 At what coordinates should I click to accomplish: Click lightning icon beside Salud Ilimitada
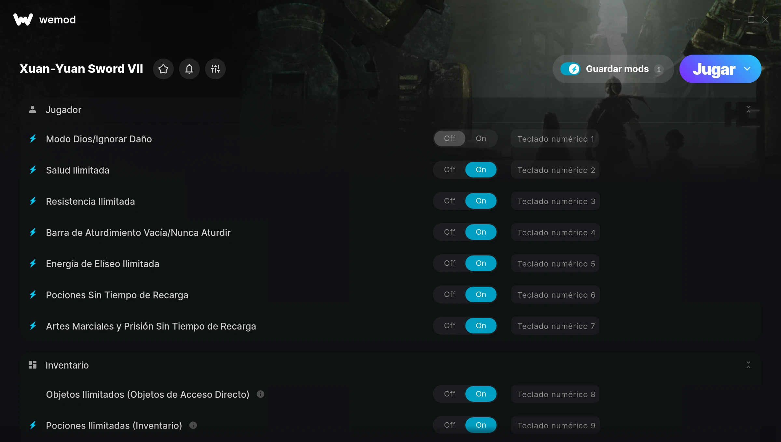click(x=33, y=170)
